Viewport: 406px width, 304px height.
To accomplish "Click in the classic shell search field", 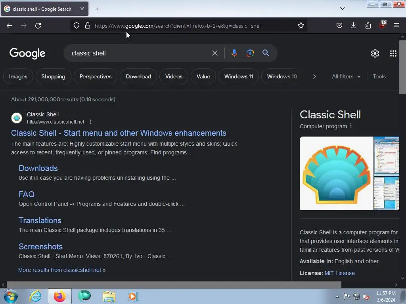I will coord(140,53).
